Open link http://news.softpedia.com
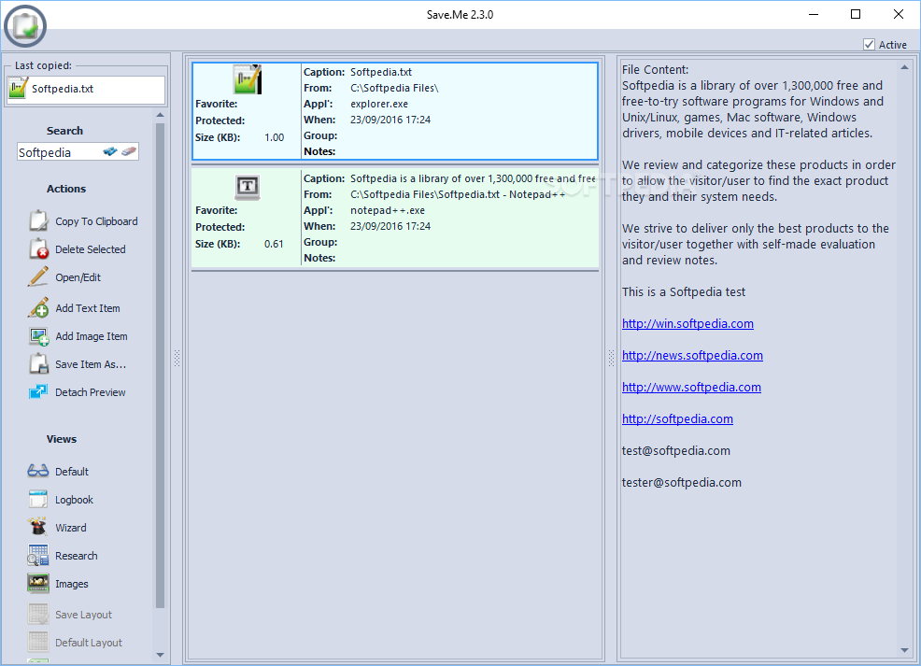The height and width of the screenshot is (666, 921). point(692,355)
